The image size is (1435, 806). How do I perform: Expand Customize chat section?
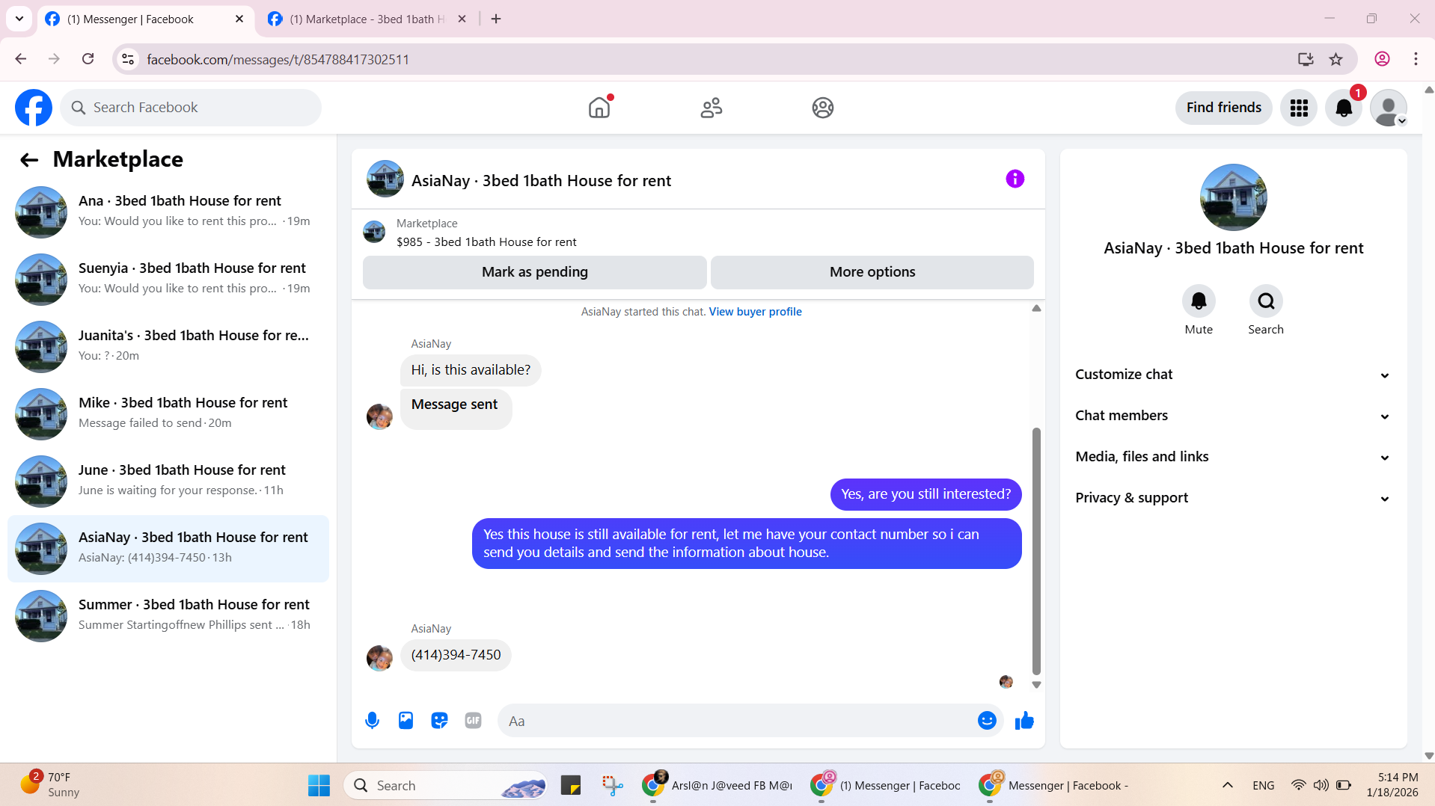tap(1233, 375)
